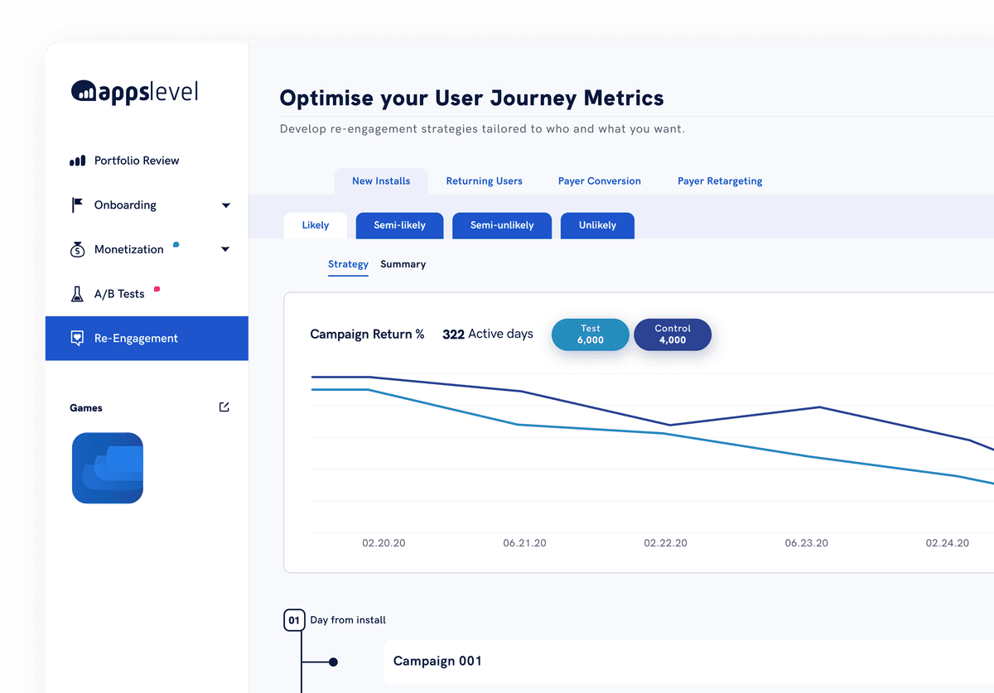Click the Onboarding flag icon
Screen dimensions: 994x693
pyautogui.click(x=77, y=205)
